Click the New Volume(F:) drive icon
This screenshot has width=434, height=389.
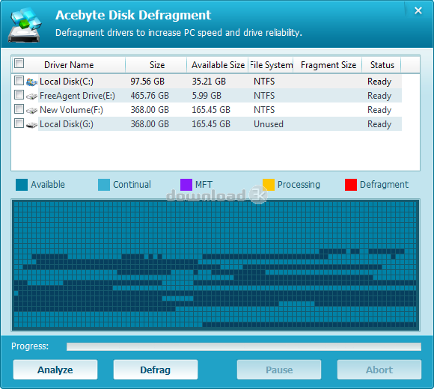pos(32,111)
